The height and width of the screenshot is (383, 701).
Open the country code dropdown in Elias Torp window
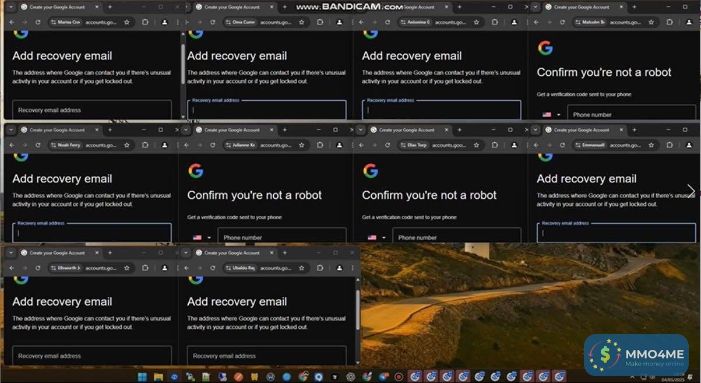point(376,238)
